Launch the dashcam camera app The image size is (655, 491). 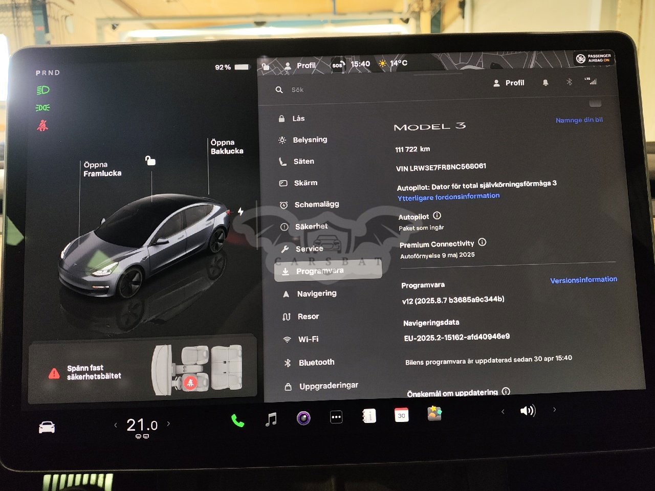303,418
